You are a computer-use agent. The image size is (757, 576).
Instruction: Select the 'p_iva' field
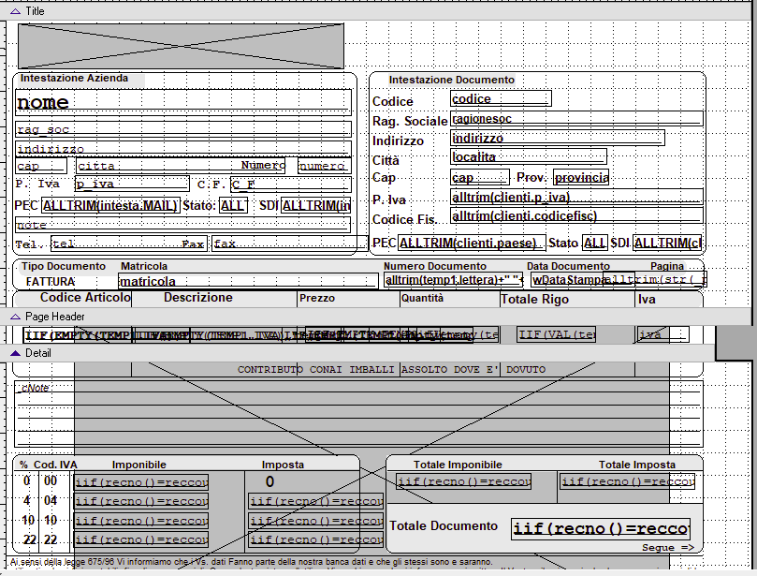click(132, 184)
